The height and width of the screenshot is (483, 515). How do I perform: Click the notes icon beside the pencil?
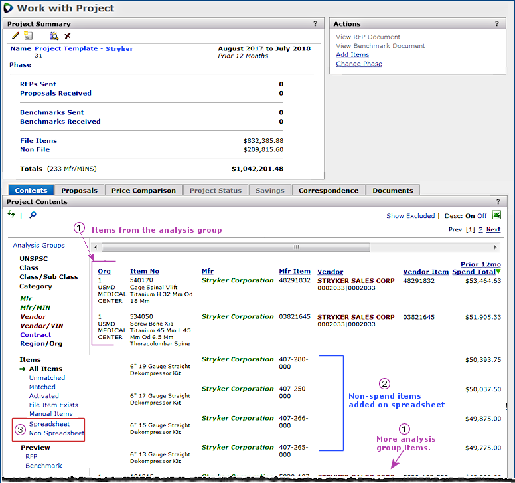28,36
